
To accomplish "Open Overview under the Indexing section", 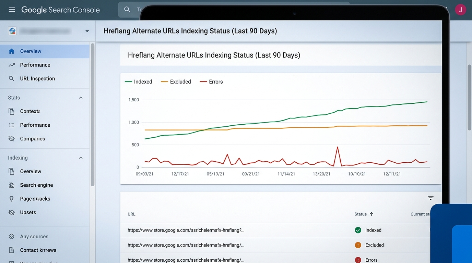I will coord(45,172).
